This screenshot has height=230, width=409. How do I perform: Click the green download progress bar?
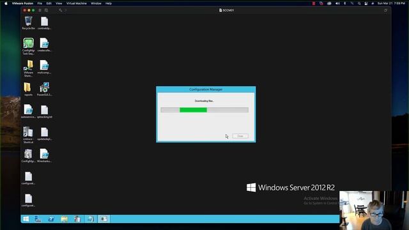[193, 110]
